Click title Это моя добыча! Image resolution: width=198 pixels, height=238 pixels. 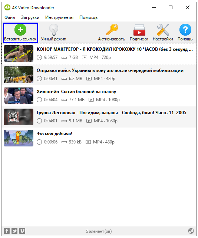tap(55, 134)
